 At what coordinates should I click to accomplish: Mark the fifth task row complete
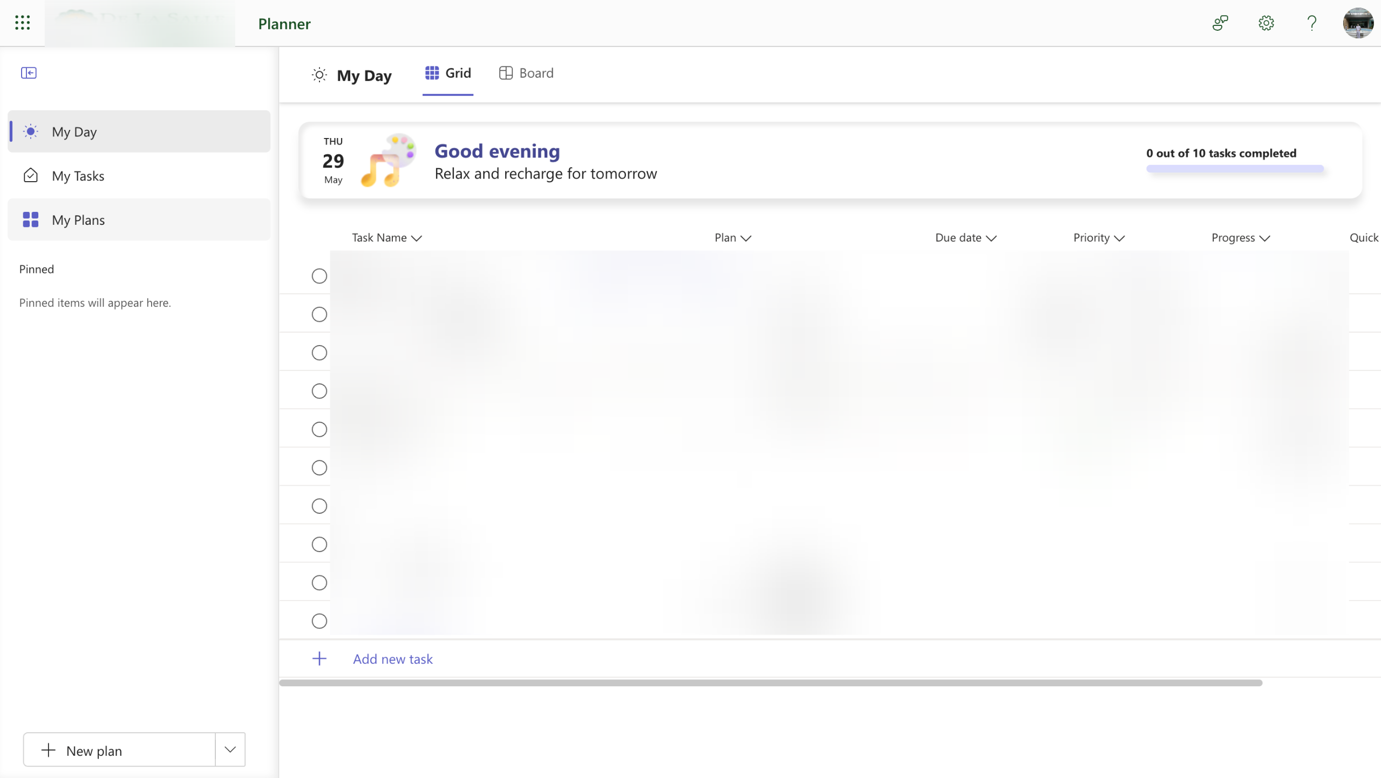pos(319,429)
